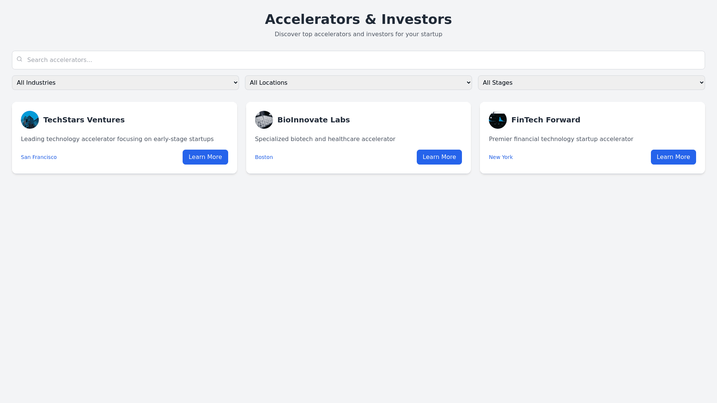Select the FinTech Forward card title
Image resolution: width=717 pixels, height=403 pixels.
coord(546,120)
